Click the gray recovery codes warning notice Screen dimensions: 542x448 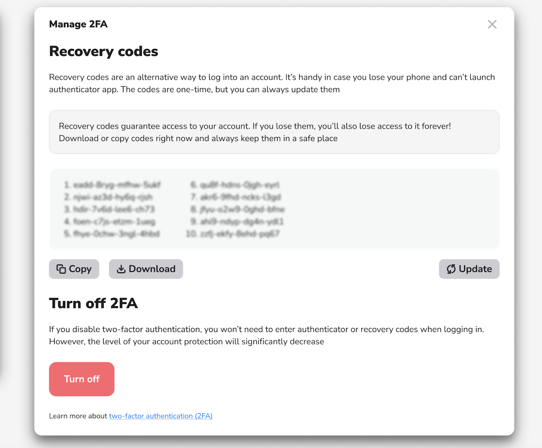274,132
